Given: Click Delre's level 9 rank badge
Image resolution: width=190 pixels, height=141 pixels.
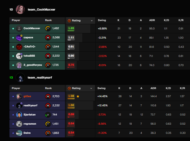Looking at the screenshot, I should pyautogui.click(x=48, y=133).
